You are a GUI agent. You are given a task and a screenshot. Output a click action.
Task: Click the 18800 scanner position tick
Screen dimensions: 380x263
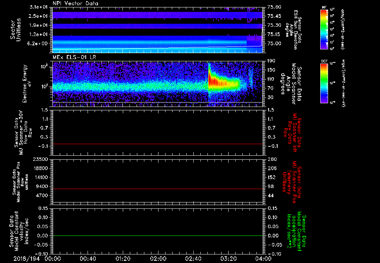pyautogui.click(x=40, y=168)
